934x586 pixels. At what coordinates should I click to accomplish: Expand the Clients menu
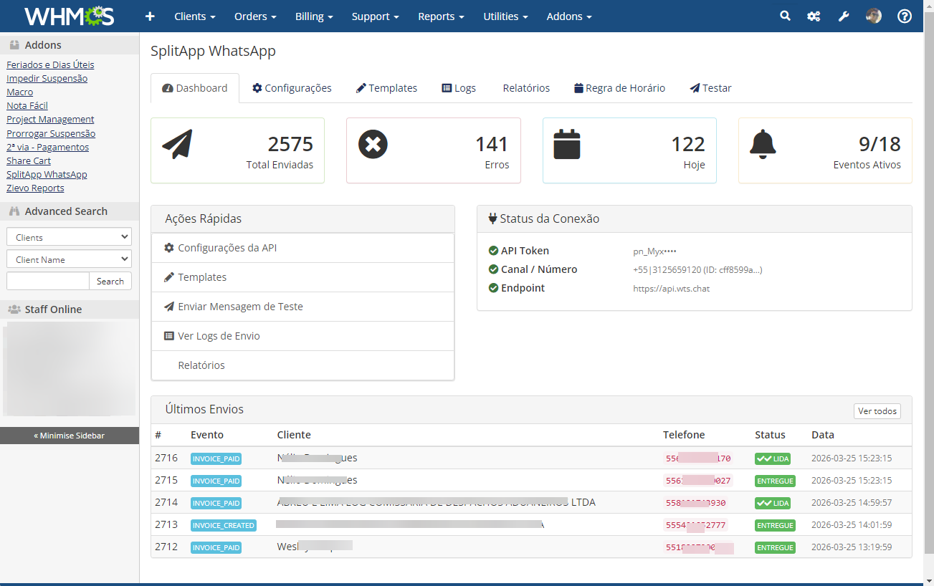click(195, 16)
